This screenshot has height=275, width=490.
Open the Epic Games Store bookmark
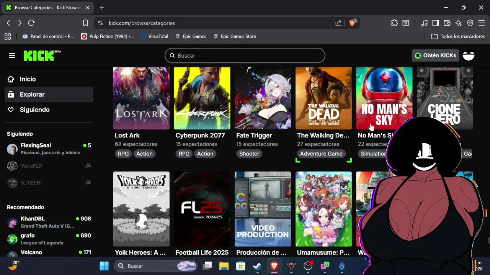(x=235, y=36)
